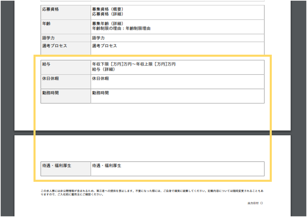Click the white 選考プロセス value cell
Screen dimensions: 307x217
pos(177,48)
